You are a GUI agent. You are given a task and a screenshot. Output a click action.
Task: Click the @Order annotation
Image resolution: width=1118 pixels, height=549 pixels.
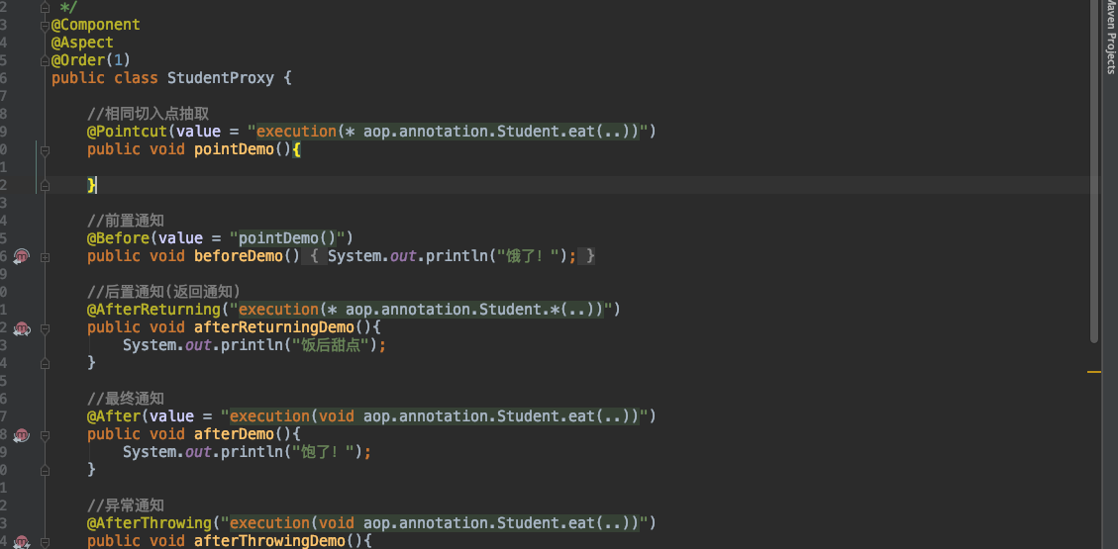tap(77, 60)
